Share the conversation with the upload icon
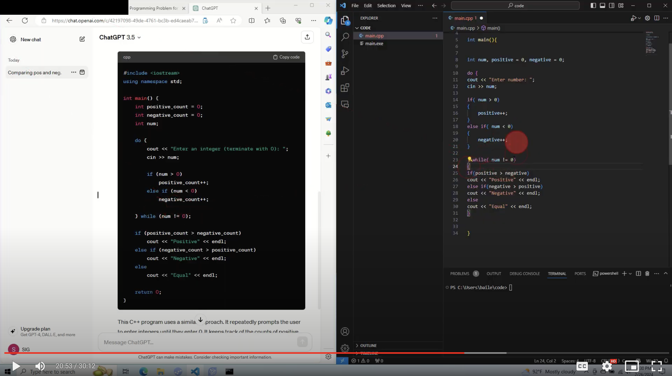 click(x=307, y=37)
